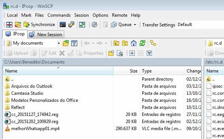The width and height of the screenshot is (224, 139).
Task: Click the Open in PuTTY icon
Action: click(x=71, y=25)
